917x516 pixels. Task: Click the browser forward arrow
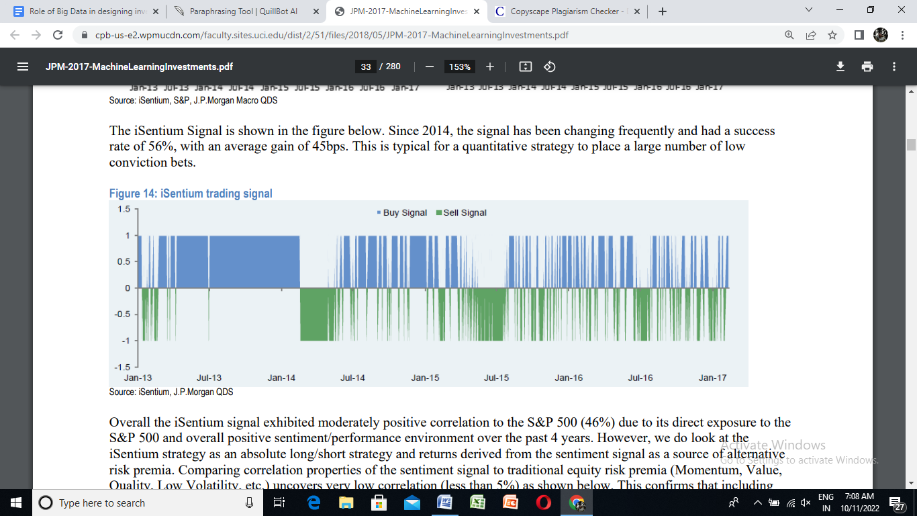coord(36,35)
